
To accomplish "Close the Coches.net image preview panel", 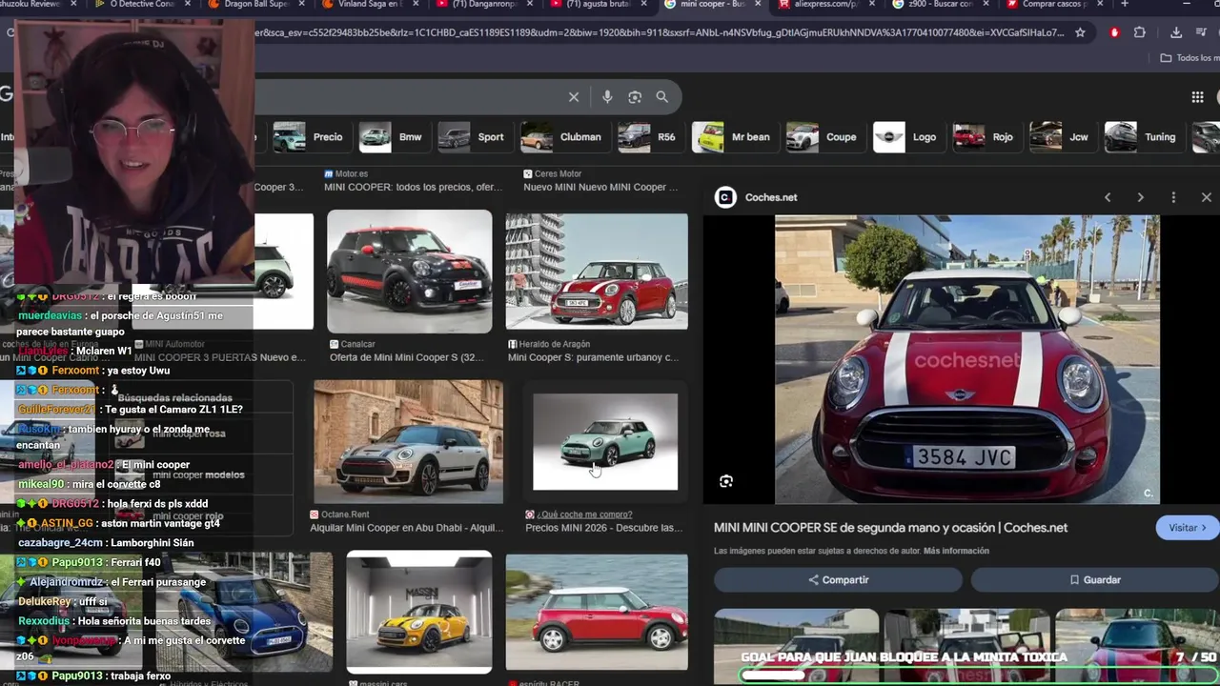I will (x=1207, y=197).
